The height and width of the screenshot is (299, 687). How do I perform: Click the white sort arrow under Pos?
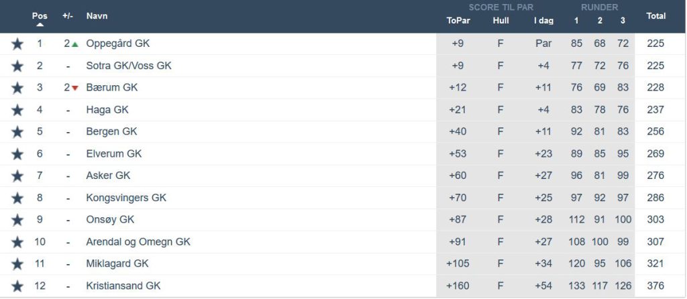[40, 24]
